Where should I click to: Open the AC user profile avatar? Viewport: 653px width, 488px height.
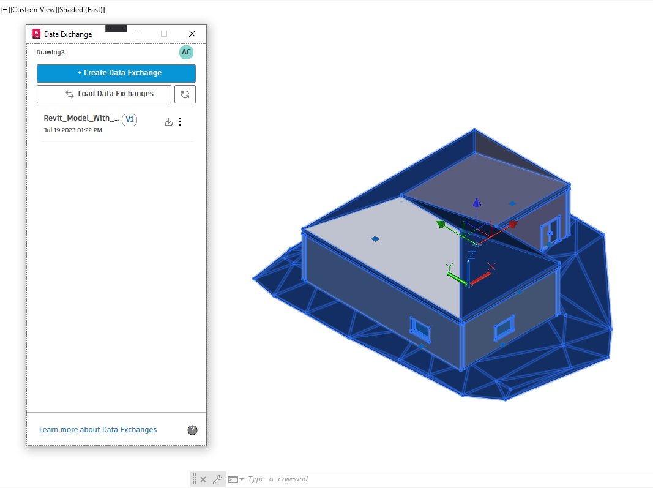pos(186,52)
